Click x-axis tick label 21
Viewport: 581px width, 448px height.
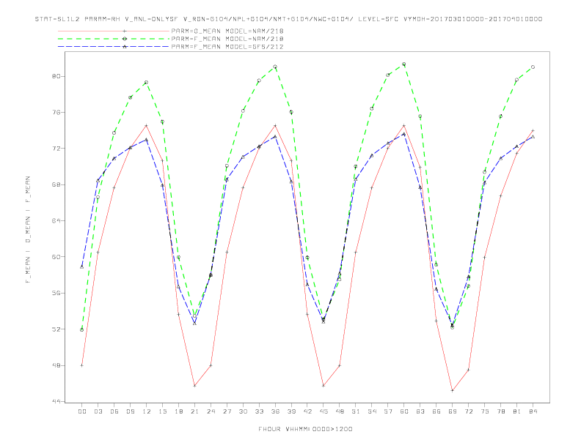pyautogui.click(x=194, y=411)
